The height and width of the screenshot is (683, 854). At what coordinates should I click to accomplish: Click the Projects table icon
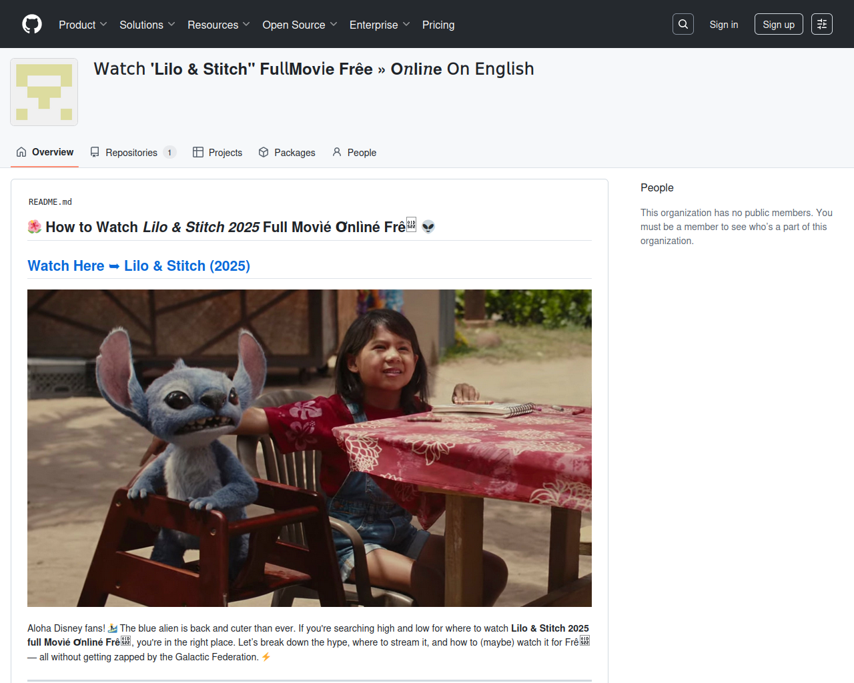198,152
